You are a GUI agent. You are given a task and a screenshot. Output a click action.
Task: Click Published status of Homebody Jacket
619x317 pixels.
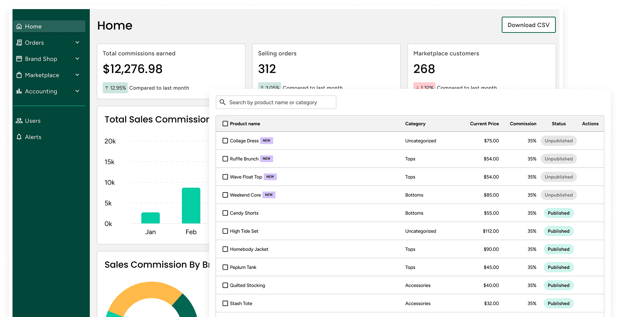(558, 249)
